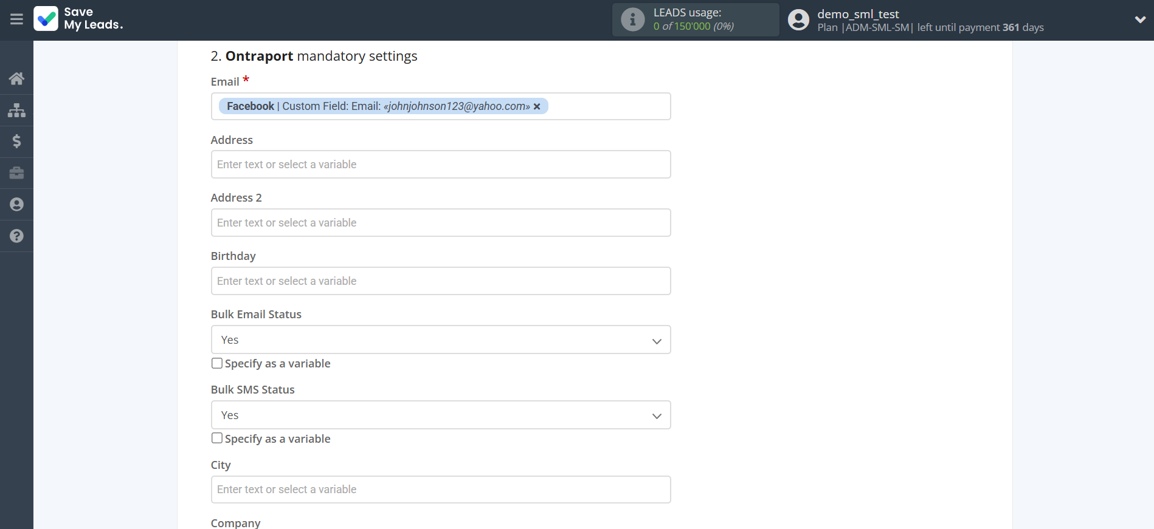
Task: Select the Birthday input field
Action: (x=440, y=281)
